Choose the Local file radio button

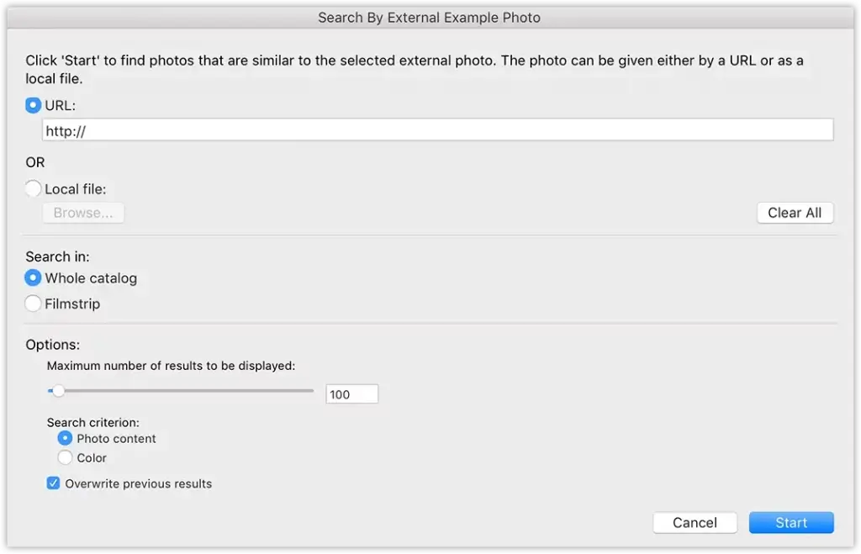pyautogui.click(x=34, y=189)
